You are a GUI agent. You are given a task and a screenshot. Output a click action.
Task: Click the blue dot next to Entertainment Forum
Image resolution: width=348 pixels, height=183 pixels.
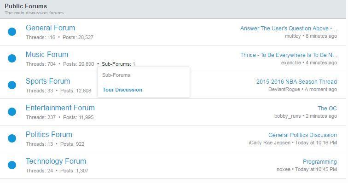click(12, 112)
